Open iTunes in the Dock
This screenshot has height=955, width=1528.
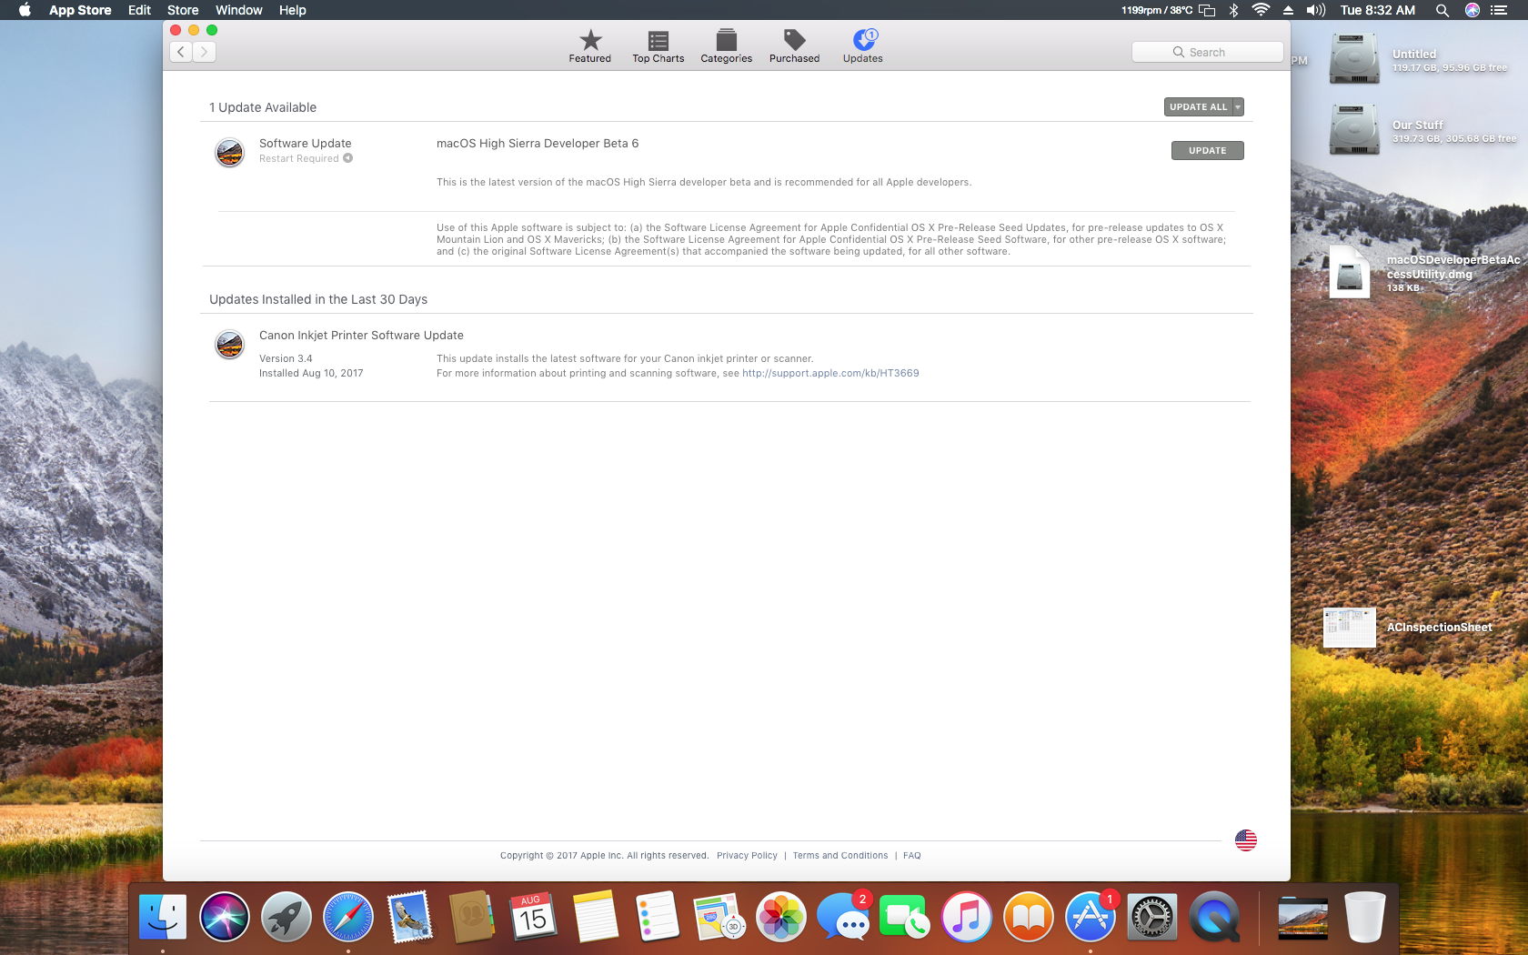[967, 916]
